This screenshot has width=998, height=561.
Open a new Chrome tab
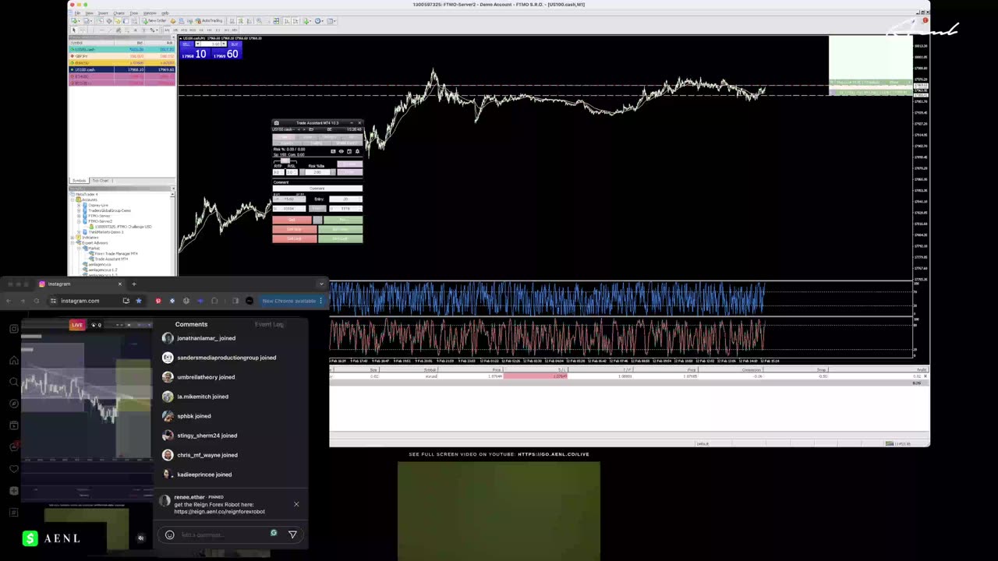click(134, 284)
